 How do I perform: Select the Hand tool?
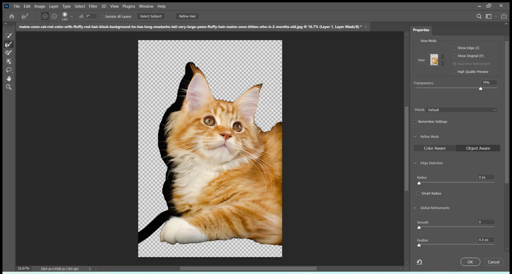tap(9, 79)
